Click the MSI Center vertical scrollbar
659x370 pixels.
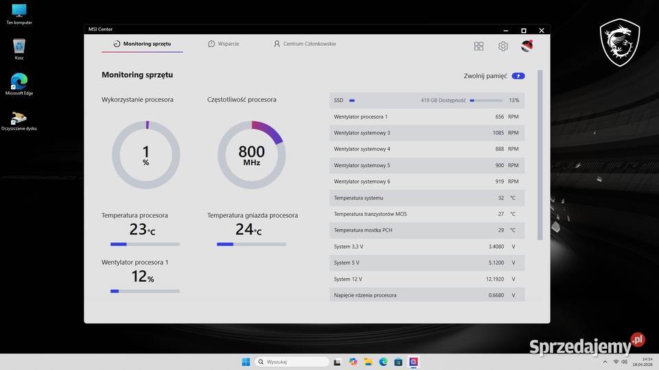[540, 154]
